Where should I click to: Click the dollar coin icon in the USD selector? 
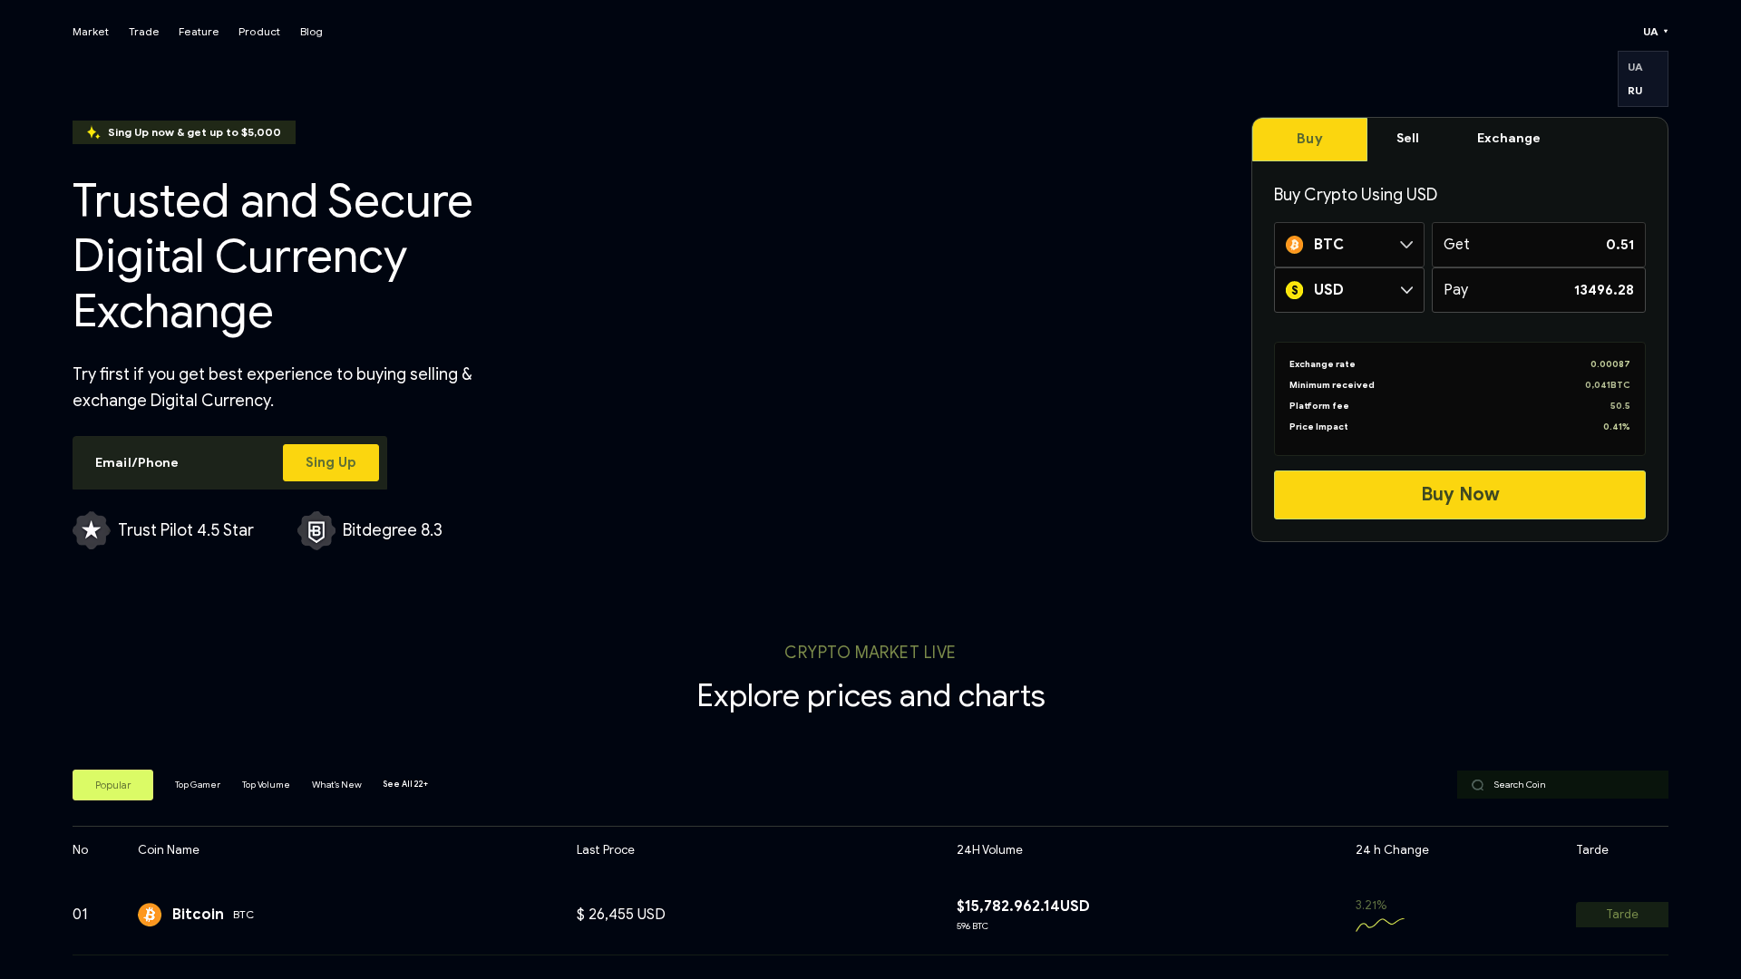(x=1294, y=290)
